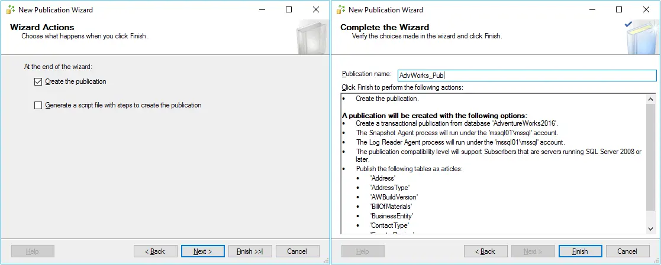Click the Snapshot Agent process line
Viewport: 661px width, 265px height.
457,132
